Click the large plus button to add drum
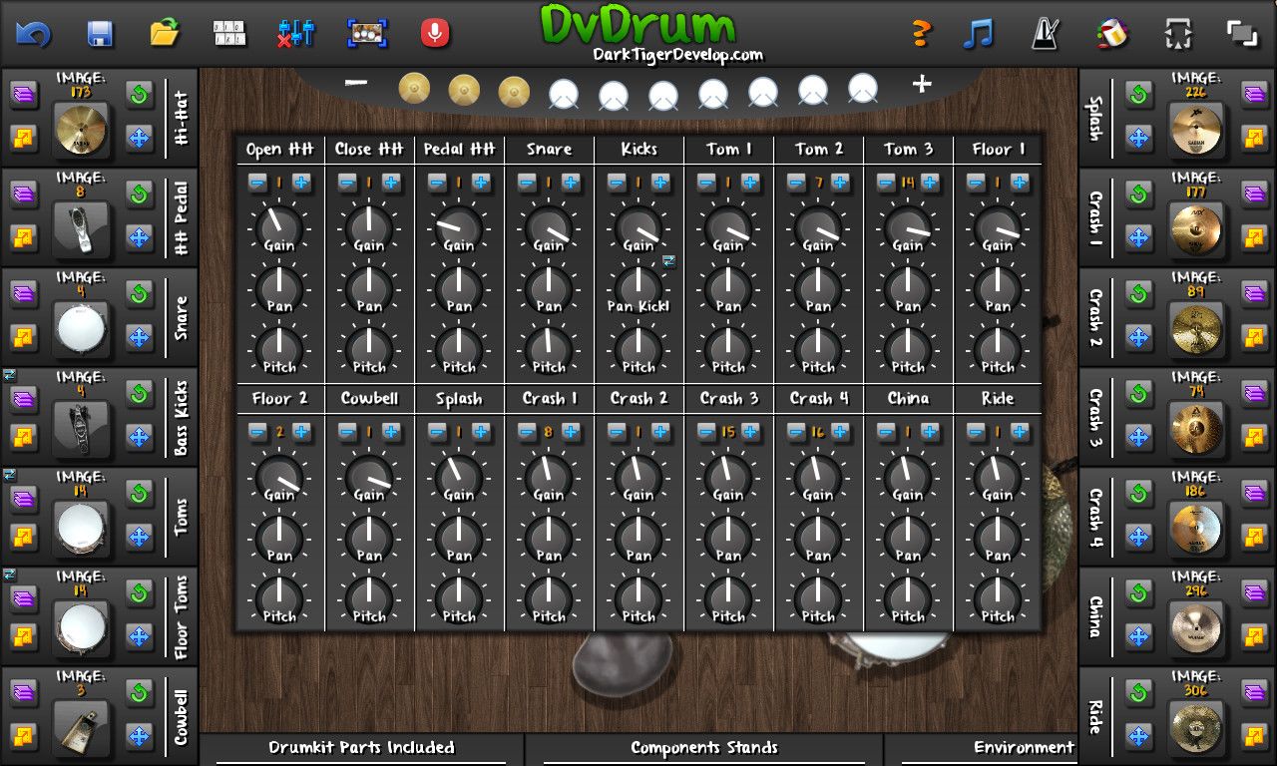1277x766 pixels. click(x=922, y=85)
